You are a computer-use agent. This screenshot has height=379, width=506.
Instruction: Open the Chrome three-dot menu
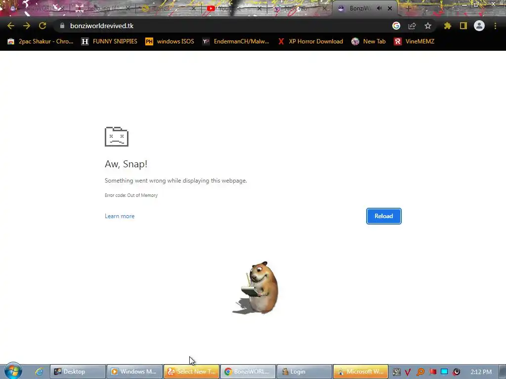[x=495, y=26]
